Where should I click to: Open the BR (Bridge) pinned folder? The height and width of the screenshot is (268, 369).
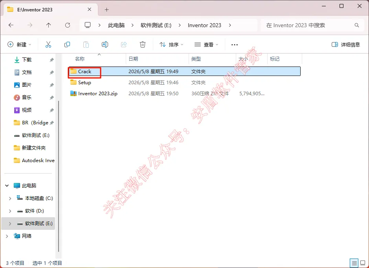31,122
